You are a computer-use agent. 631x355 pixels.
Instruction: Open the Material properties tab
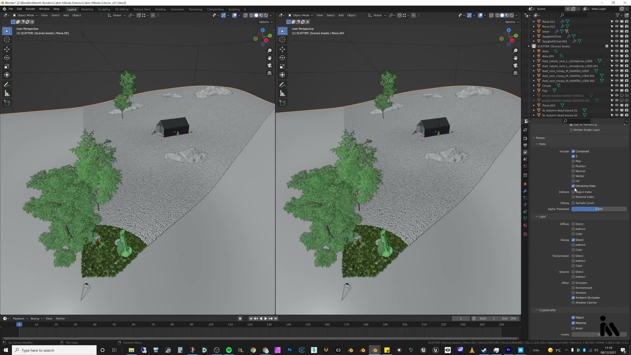[x=525, y=225]
